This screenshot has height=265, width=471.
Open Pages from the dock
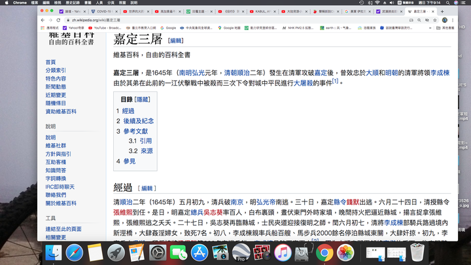(137, 253)
